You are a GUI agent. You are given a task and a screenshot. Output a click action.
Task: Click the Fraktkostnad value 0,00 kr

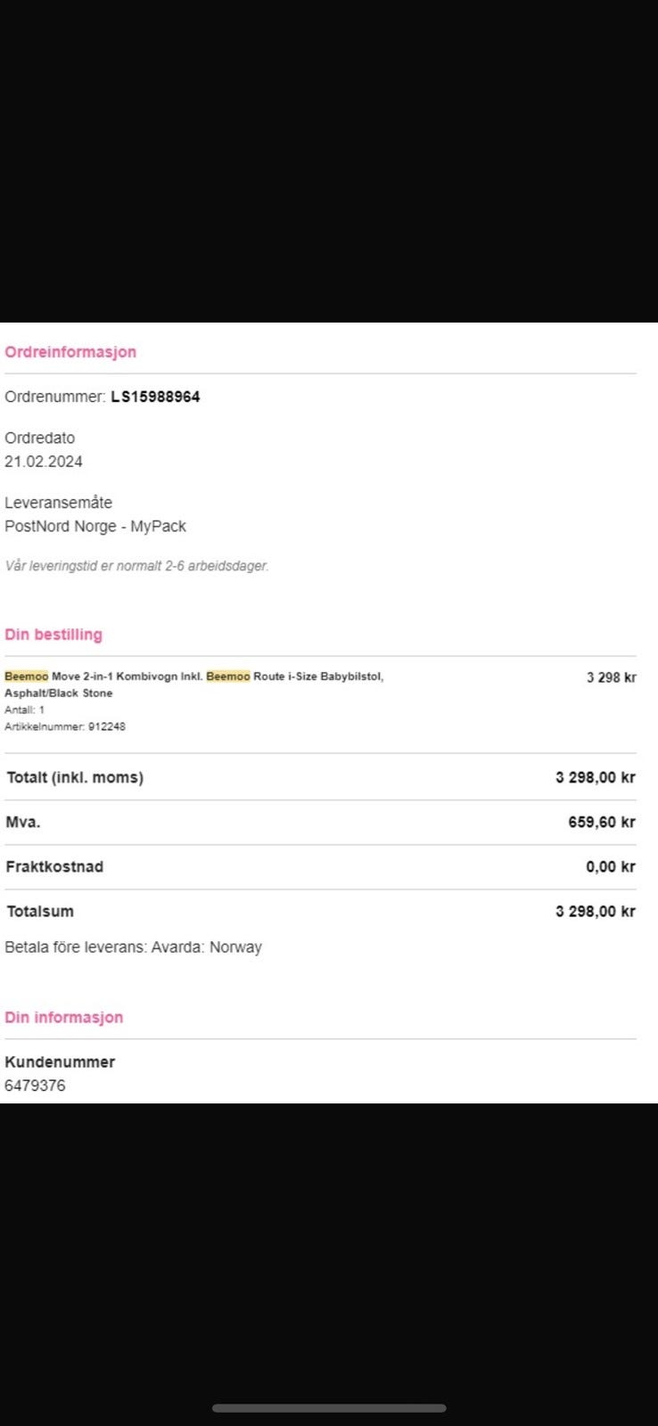pos(611,866)
